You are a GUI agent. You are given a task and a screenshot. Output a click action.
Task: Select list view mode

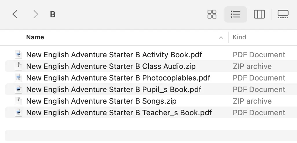click(x=235, y=14)
